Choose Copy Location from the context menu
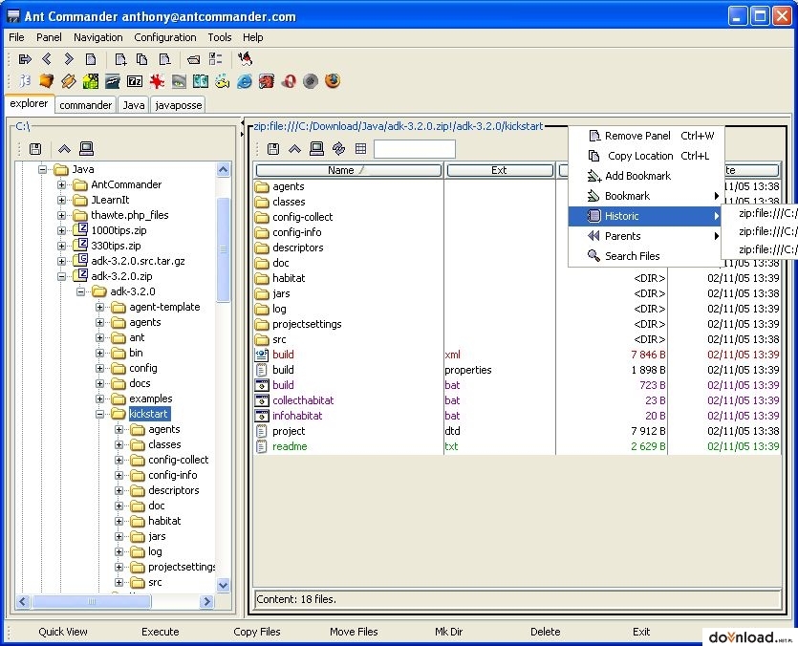Viewport: 798px width, 646px height. [x=645, y=156]
